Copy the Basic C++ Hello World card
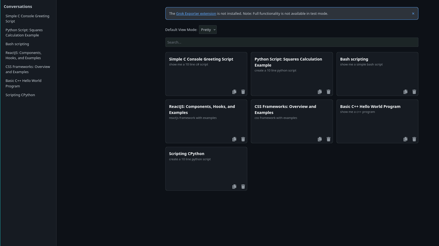This screenshot has height=246, width=439. (x=405, y=139)
